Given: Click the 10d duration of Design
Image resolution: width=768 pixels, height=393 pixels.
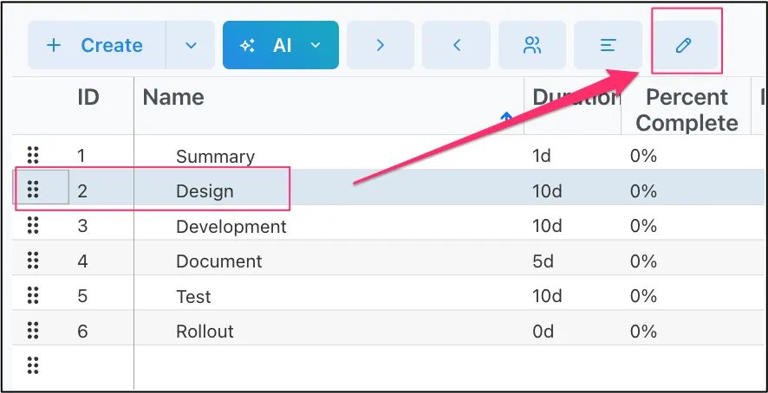Looking at the screenshot, I should point(547,190).
